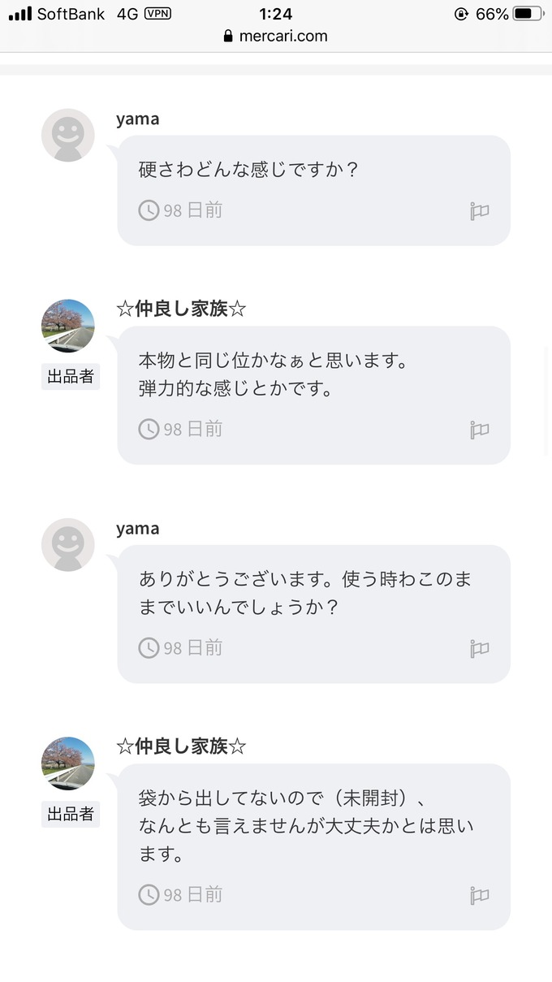Flag the reply starting '本物と同じ位かなぁ'
The image size is (552, 982).
(x=479, y=430)
